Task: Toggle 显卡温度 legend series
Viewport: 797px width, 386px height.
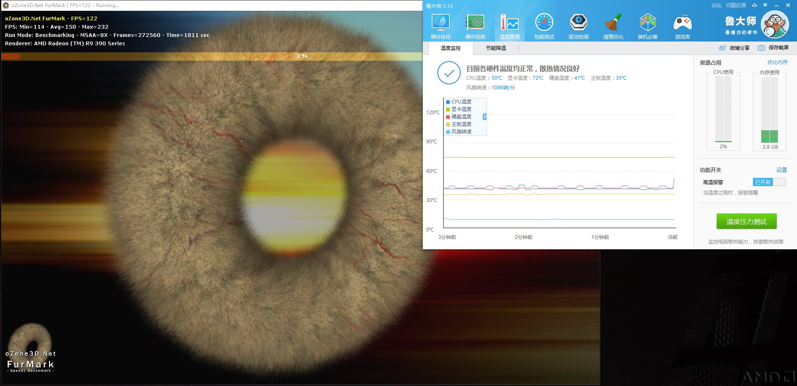Action: point(459,109)
